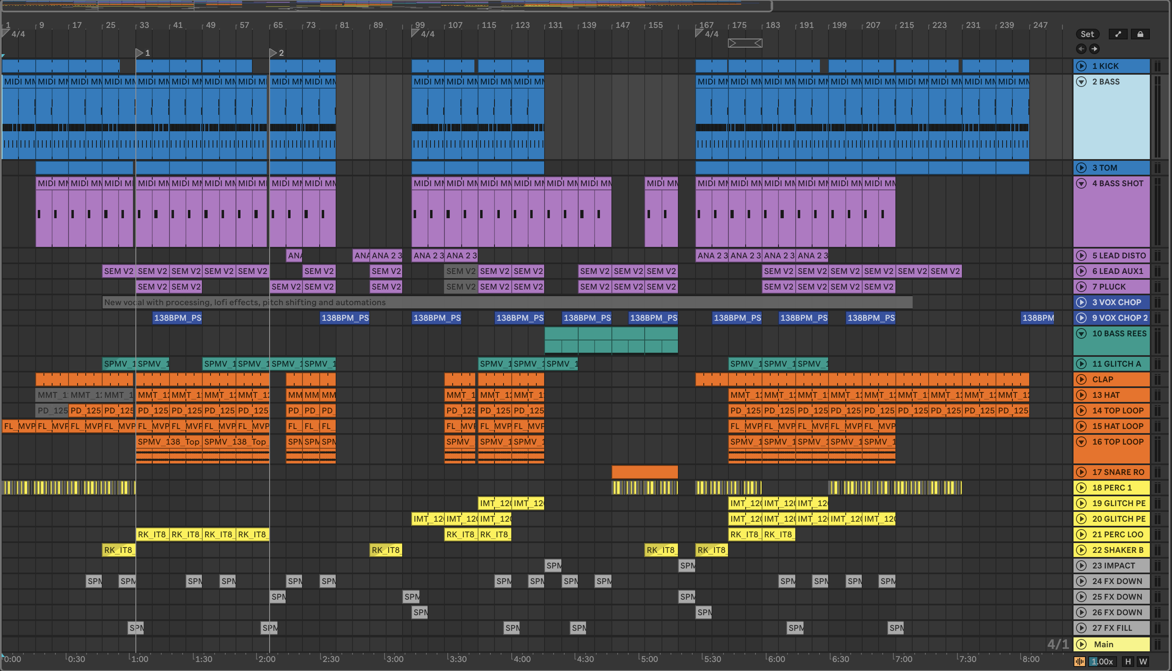Select locator marker 2 in timeline
Image resolution: width=1172 pixels, height=671 pixels.
273,53
